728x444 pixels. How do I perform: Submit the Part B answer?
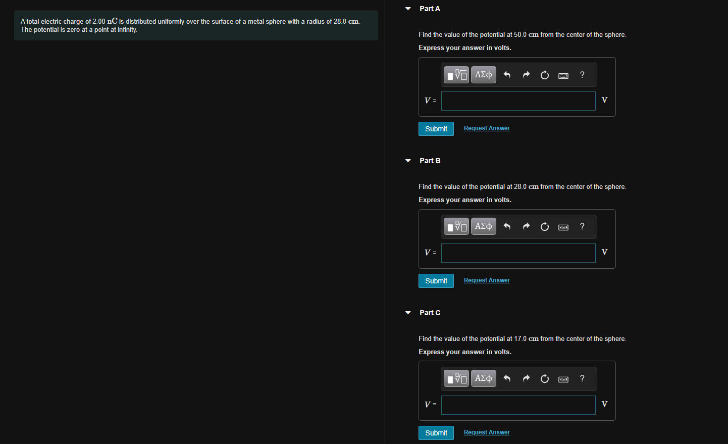tap(436, 281)
